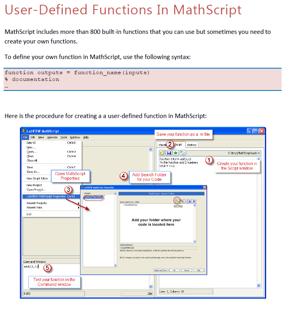Click Cancel in MathScript Properties dialog
The image size is (294, 317).
[186, 270]
